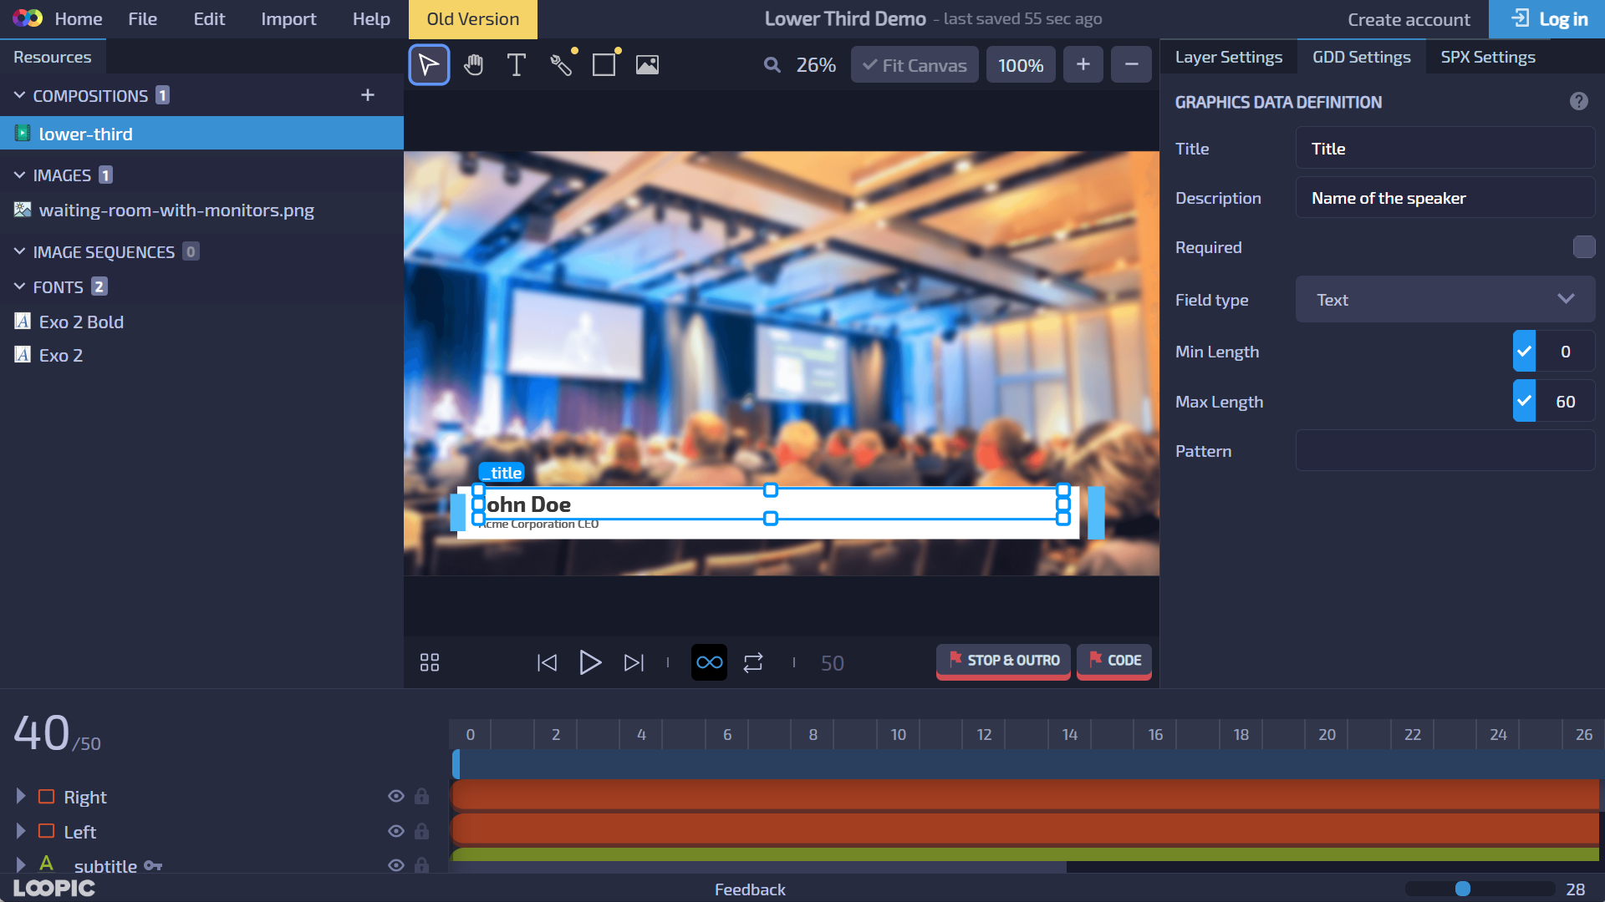Click the grid/layout view icon
Viewport: 1605px width, 902px height.
[x=429, y=662]
